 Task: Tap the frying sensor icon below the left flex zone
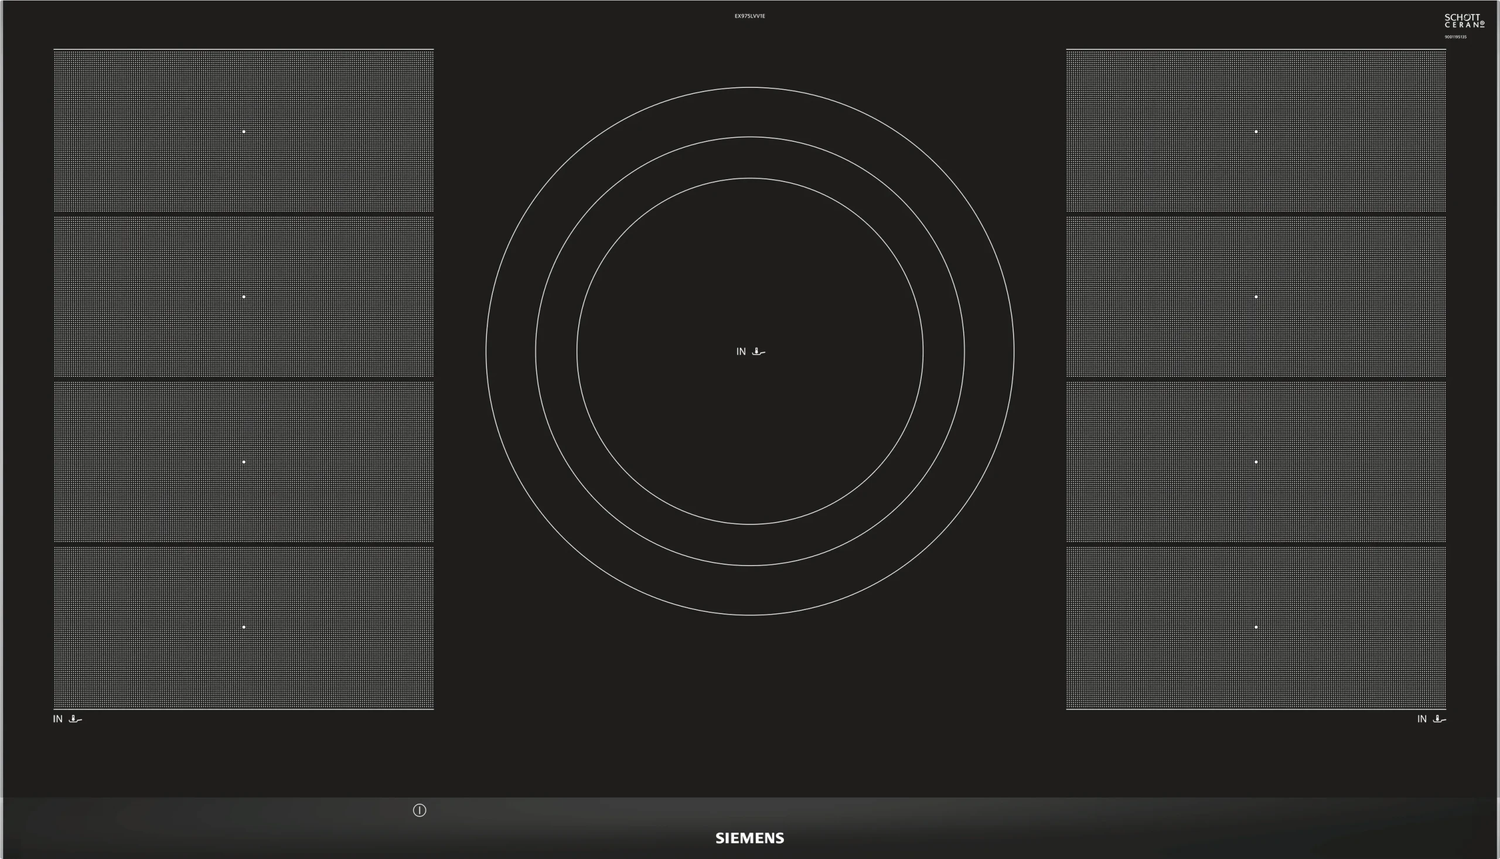coord(76,718)
